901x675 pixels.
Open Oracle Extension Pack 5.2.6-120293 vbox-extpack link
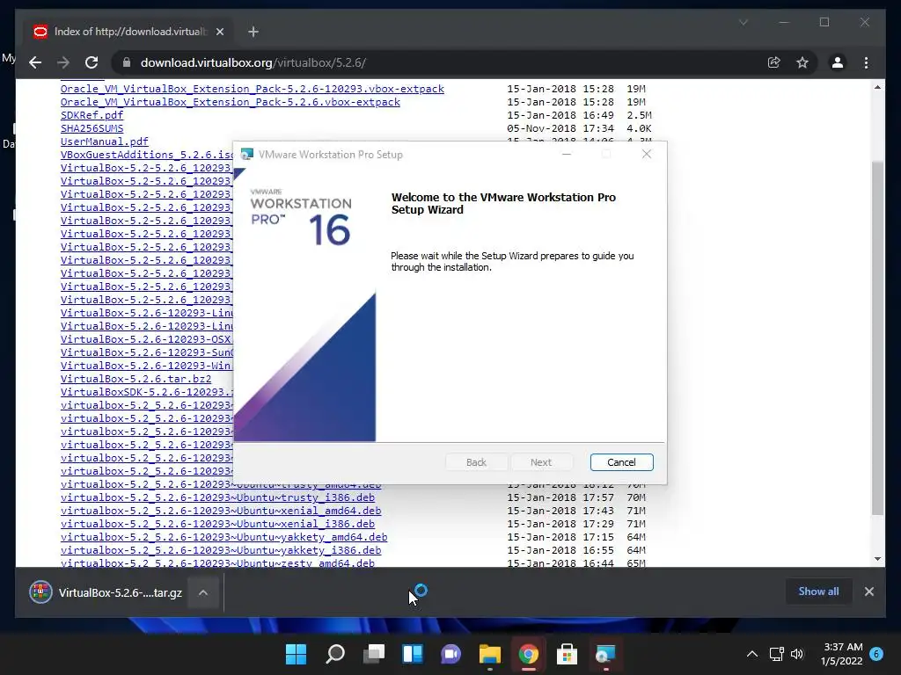[x=253, y=89]
